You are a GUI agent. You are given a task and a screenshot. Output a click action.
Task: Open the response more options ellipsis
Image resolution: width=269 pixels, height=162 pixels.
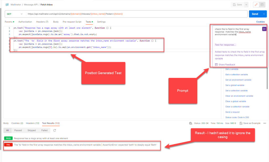click(x=264, y=123)
